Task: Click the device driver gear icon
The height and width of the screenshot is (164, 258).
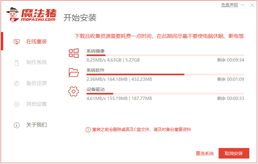Action: pyautogui.click(x=74, y=92)
